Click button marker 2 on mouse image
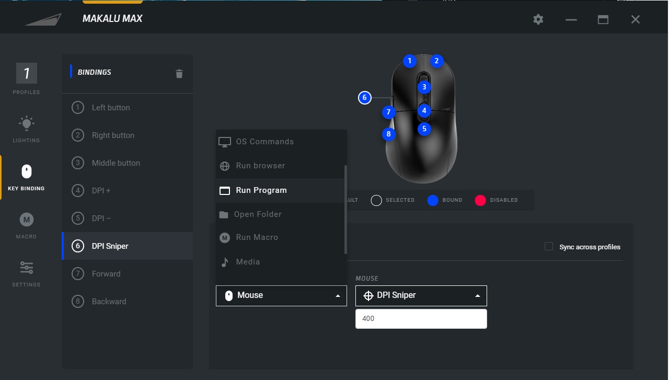Image resolution: width=669 pixels, height=380 pixels. tap(436, 61)
